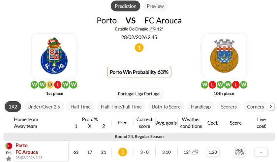Click the Porto Win Probability 63% box

[139, 72]
